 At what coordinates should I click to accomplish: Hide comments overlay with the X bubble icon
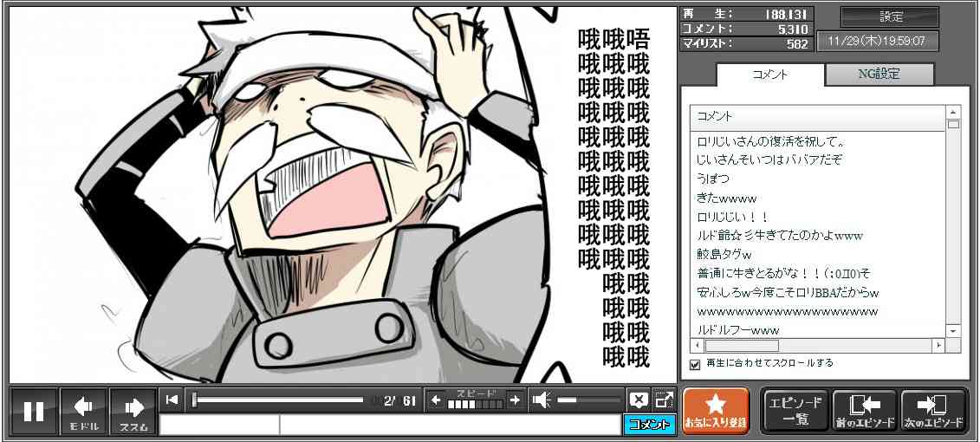(x=638, y=400)
